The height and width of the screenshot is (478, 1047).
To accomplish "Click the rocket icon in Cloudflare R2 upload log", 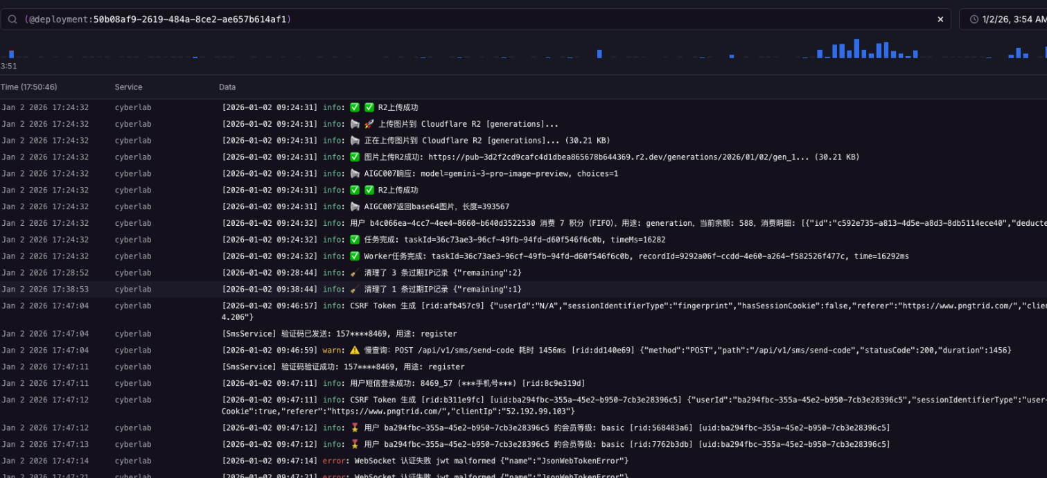I will (369, 124).
